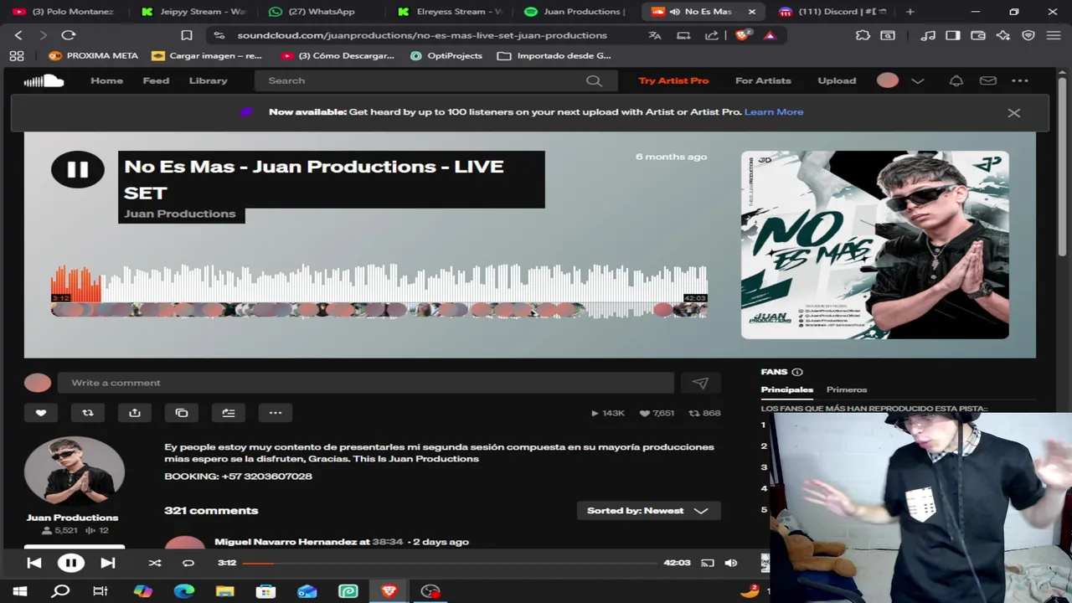Switch to the Principales fans tab

(786, 389)
